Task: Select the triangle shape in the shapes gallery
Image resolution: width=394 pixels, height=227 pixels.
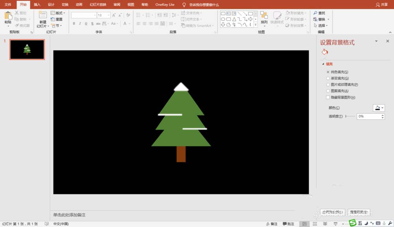Action: (x=234, y=19)
